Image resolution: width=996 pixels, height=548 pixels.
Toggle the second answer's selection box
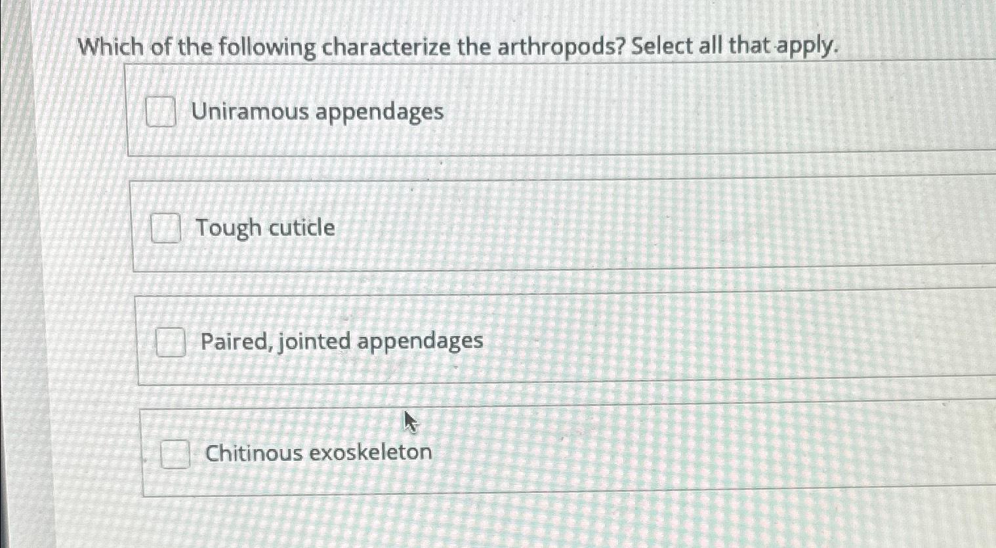point(167,229)
